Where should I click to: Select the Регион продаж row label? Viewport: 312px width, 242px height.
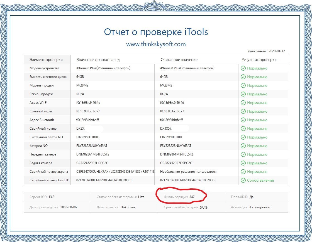pos(41,94)
